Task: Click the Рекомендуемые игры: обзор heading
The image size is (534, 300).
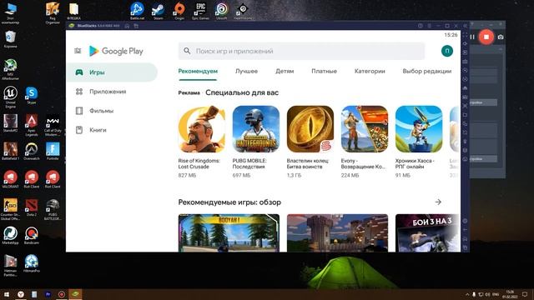Action: (x=229, y=202)
